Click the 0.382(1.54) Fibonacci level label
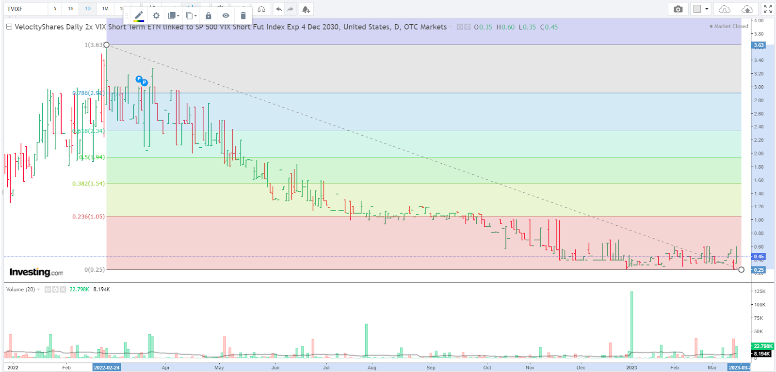This screenshot has height=372, width=776. (x=88, y=184)
